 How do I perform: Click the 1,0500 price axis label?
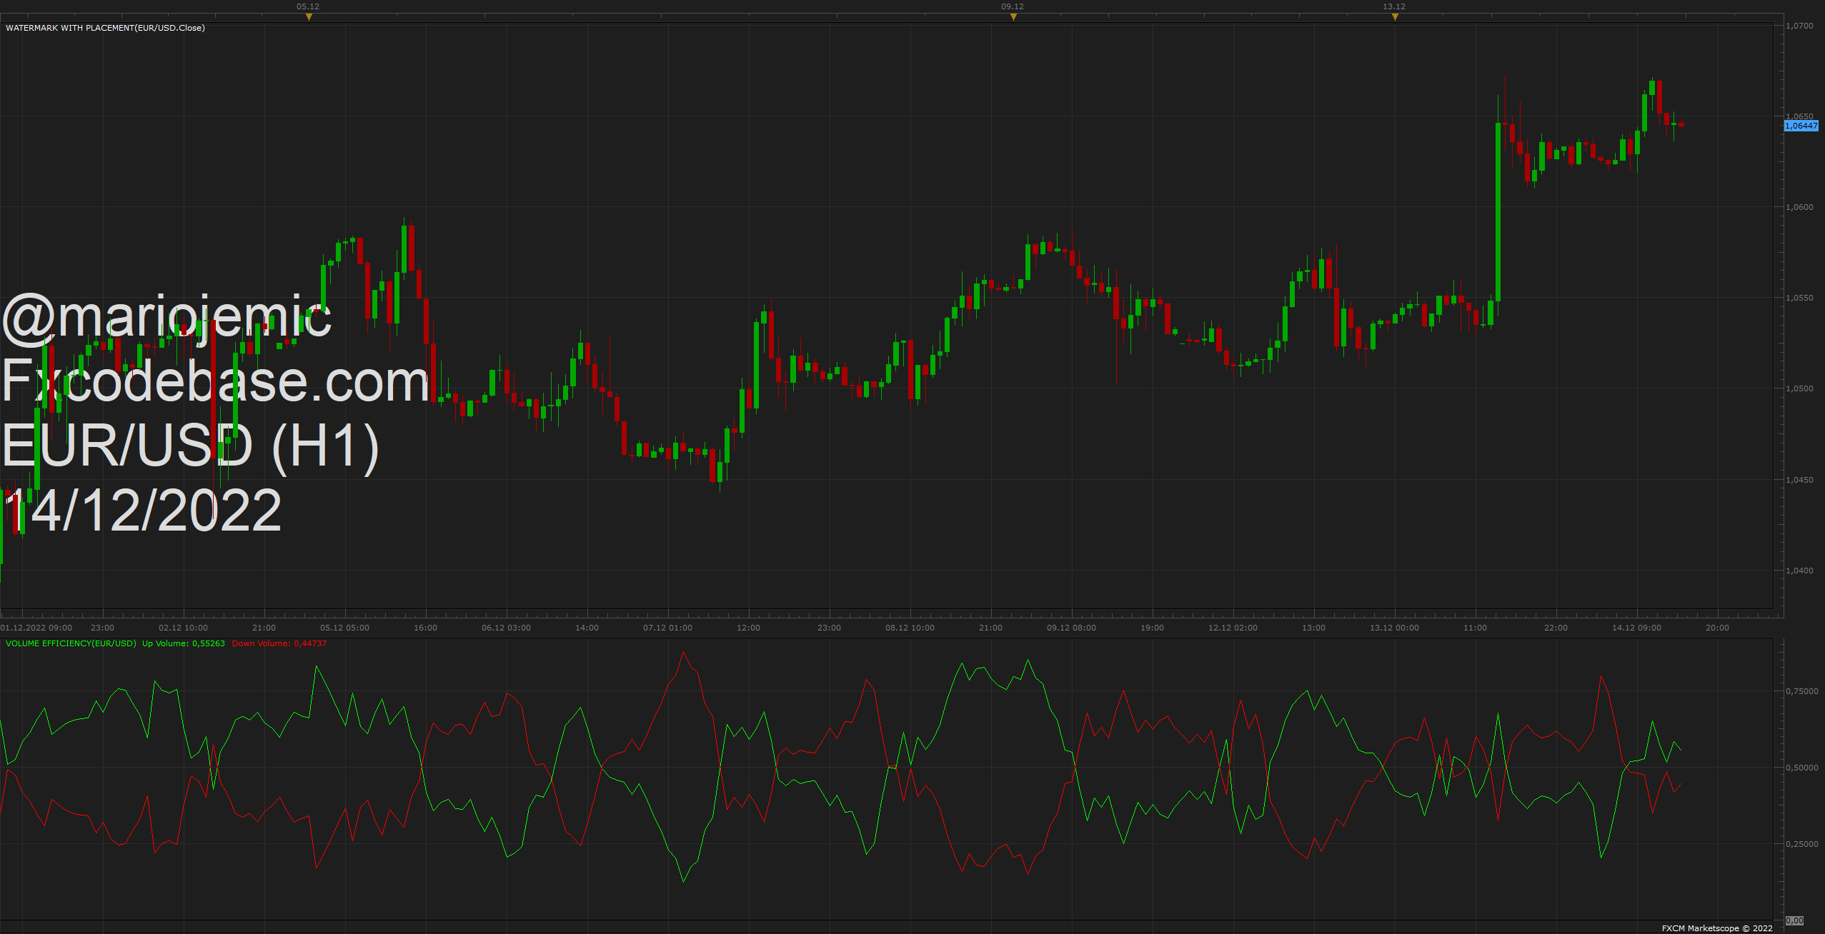1799,388
